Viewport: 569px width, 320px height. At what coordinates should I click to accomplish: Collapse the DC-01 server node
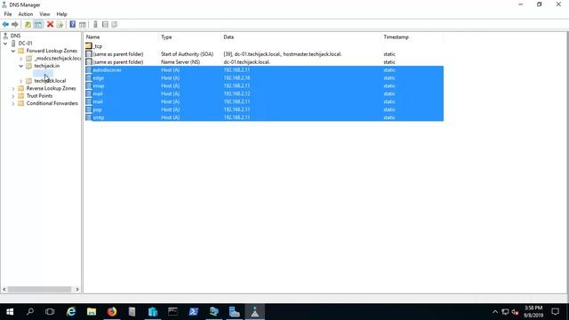click(x=5, y=44)
